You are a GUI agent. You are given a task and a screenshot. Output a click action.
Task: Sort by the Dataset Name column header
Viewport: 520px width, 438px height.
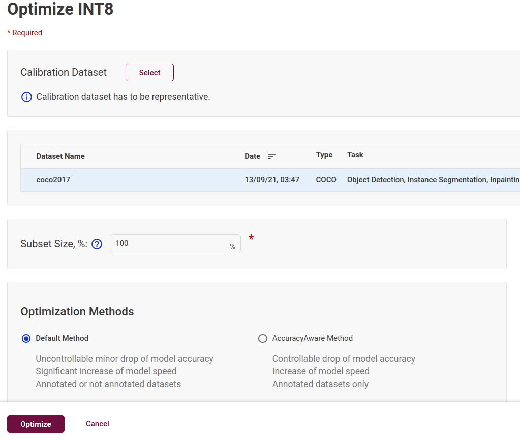pyautogui.click(x=60, y=156)
